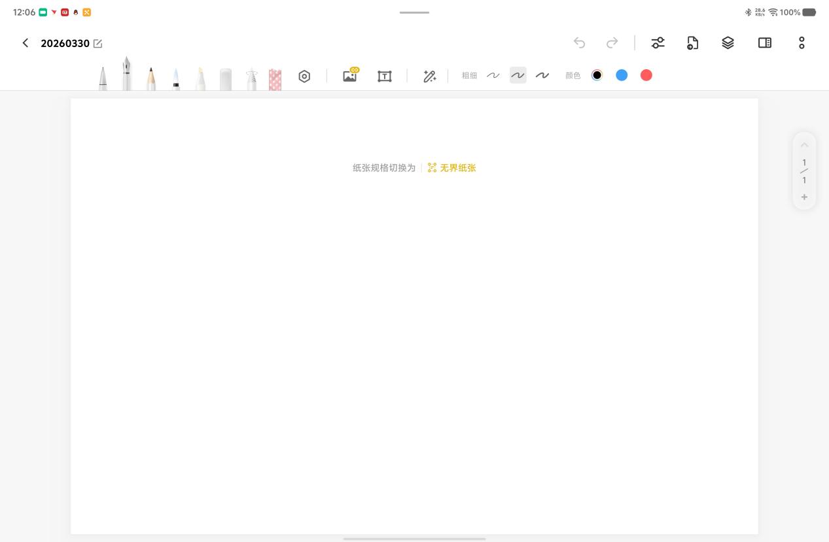Switch paper to 无界纸张

coord(451,168)
